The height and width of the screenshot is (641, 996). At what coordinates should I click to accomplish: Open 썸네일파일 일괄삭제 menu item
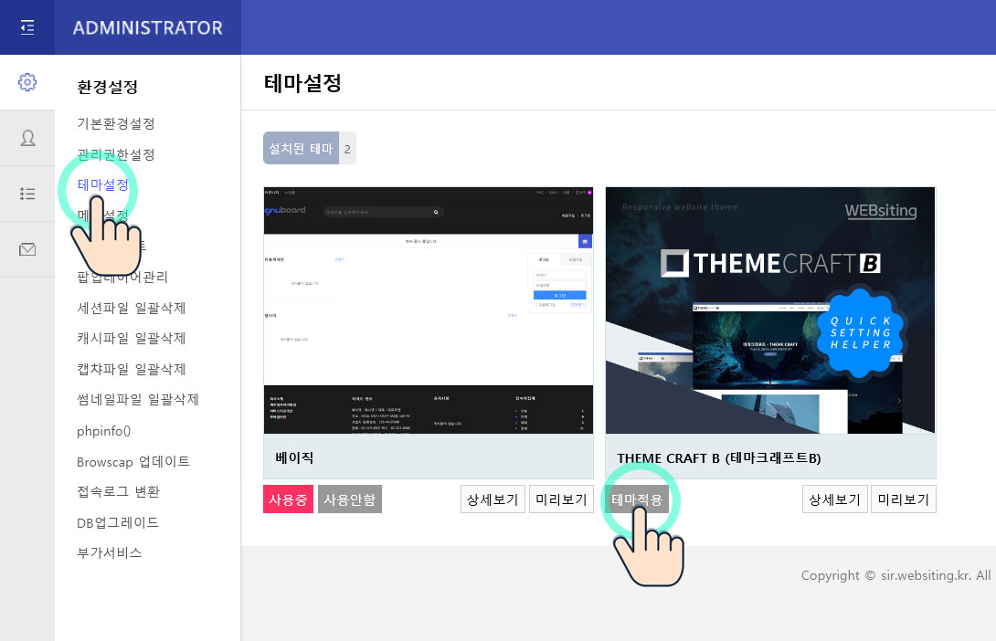138,399
